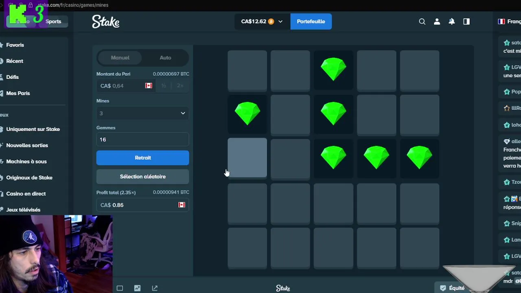The width and height of the screenshot is (521, 293).
Task: Open the user profile icon
Action: pyautogui.click(x=437, y=22)
